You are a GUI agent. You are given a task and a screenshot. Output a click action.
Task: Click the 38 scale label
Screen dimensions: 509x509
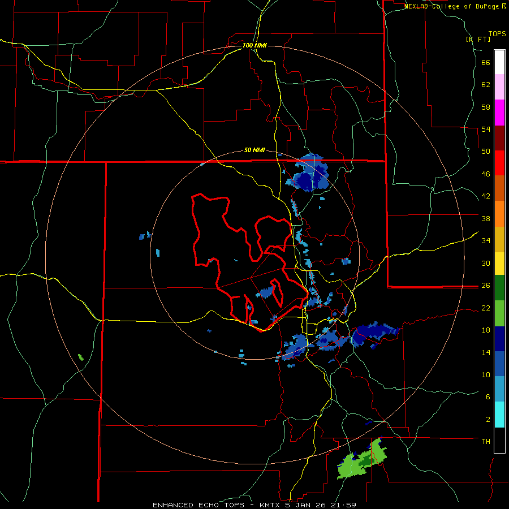click(486, 218)
